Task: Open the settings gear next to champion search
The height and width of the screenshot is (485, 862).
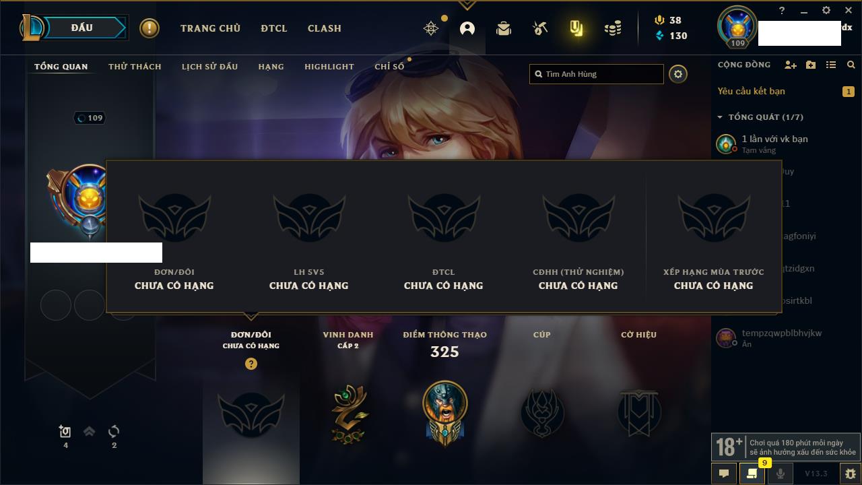Action: click(678, 74)
